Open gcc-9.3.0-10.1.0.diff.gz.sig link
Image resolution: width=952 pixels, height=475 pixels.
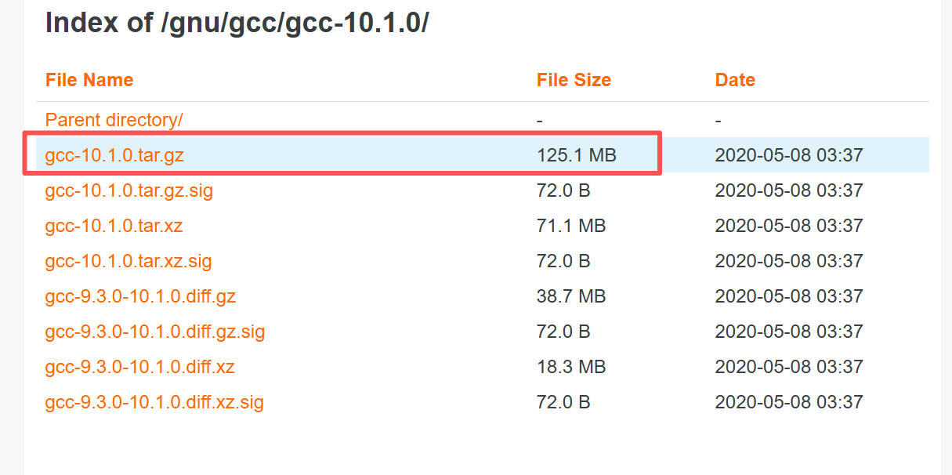[154, 332]
